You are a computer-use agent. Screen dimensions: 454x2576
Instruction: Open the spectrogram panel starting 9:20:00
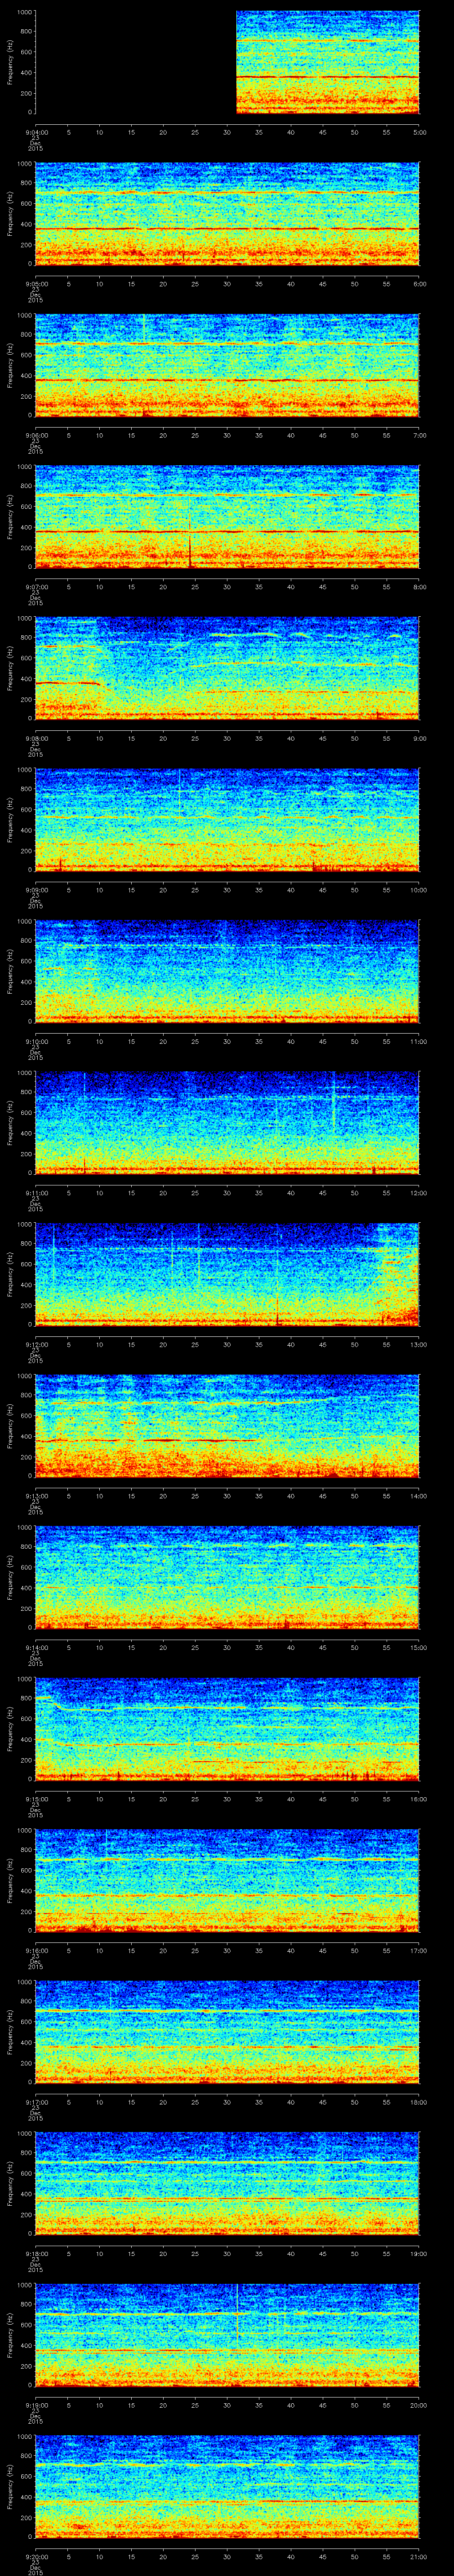click(x=227, y=2487)
